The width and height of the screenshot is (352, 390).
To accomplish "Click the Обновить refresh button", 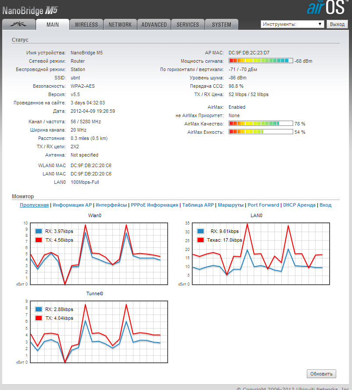I will pyautogui.click(x=321, y=374).
